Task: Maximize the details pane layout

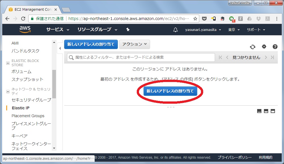Action: 273,111
